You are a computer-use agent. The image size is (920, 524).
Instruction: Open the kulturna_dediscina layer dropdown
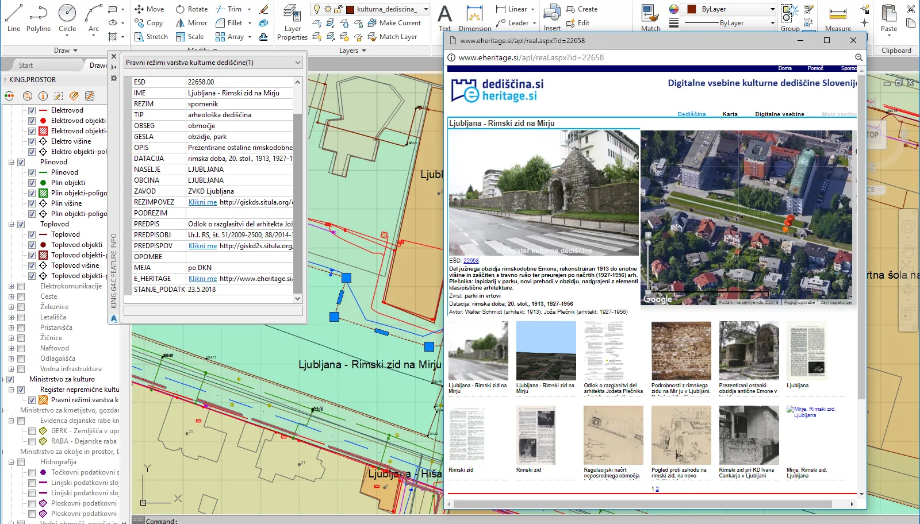coord(425,9)
